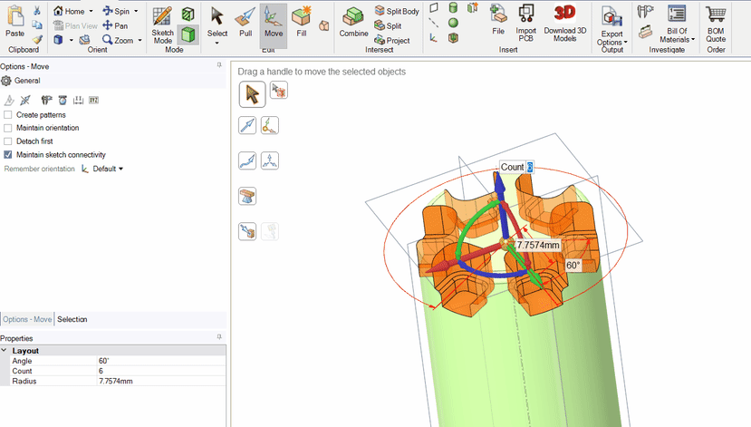
Task: Switch to 3D Mode green cube
Action: pos(188,34)
